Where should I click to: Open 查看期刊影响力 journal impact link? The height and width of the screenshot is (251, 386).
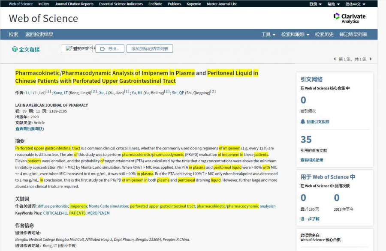(30, 128)
